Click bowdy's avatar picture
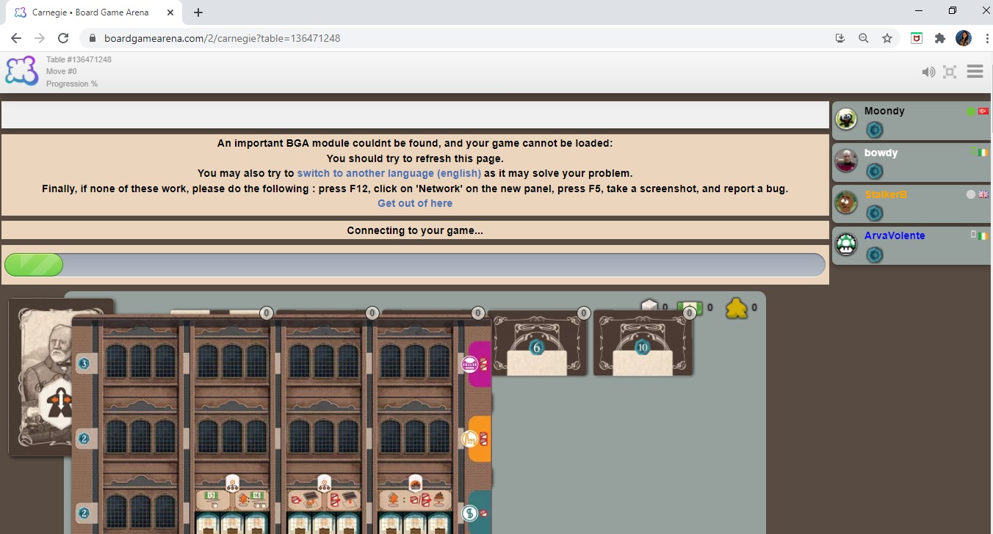 847,161
